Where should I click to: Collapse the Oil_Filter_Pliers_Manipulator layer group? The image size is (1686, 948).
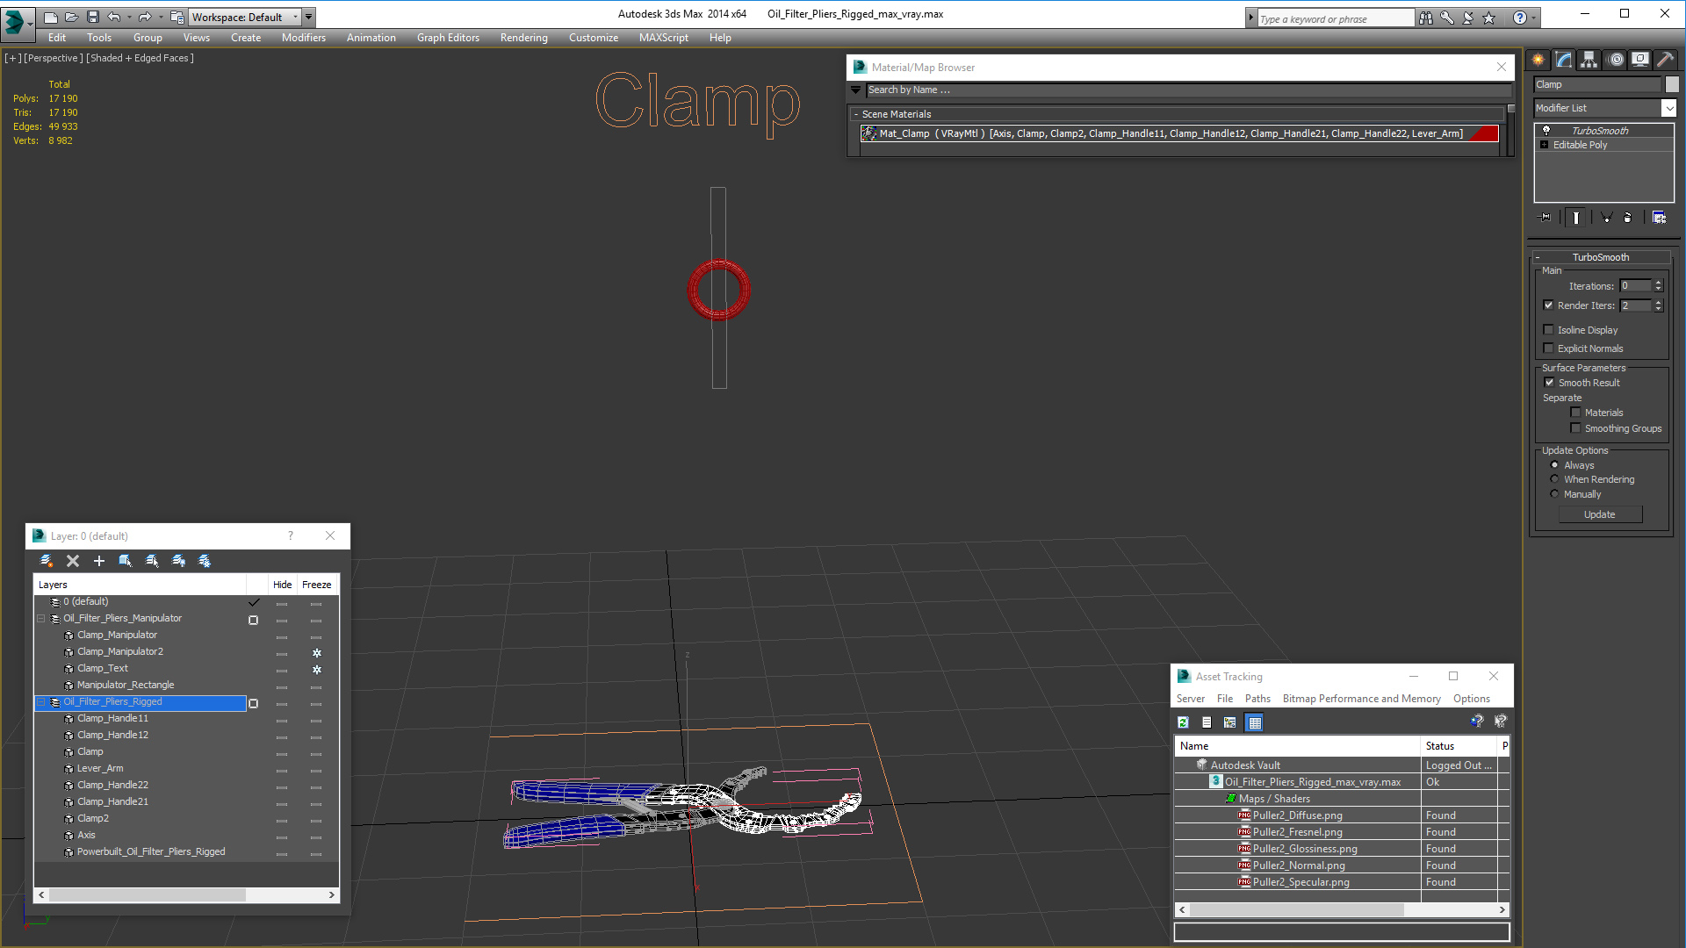pos(40,619)
